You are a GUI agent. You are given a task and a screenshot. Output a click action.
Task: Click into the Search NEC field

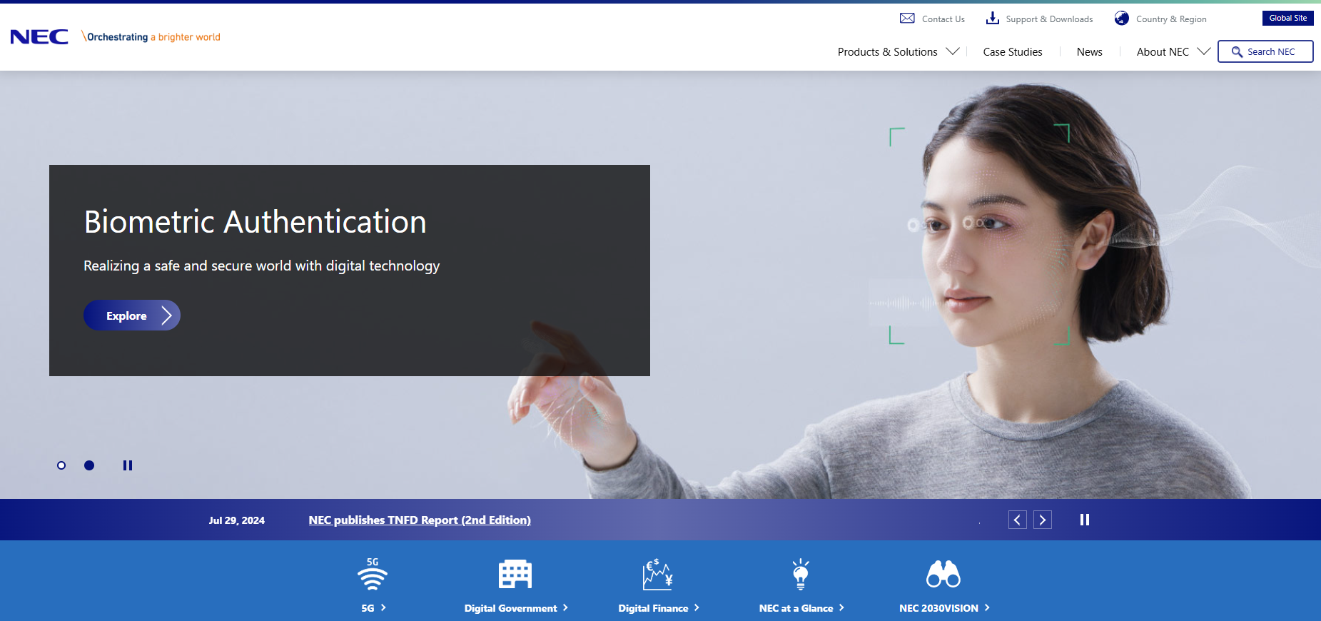click(x=1265, y=51)
